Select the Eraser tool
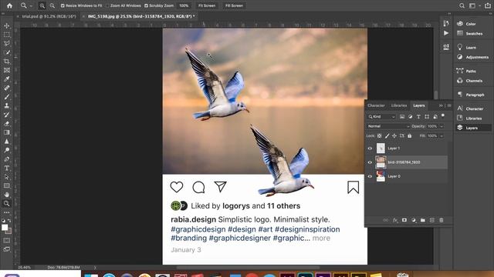Screen dimensions: 494x277 (x=7, y=123)
